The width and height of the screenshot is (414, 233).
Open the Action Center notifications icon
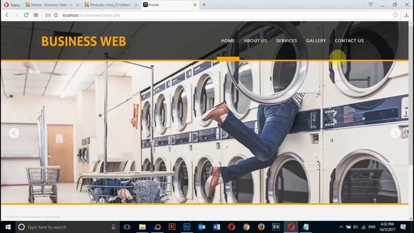coord(403,227)
